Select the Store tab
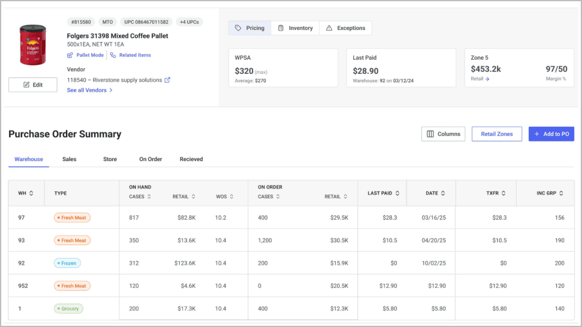Viewport: 582px width, 327px height. (110, 159)
